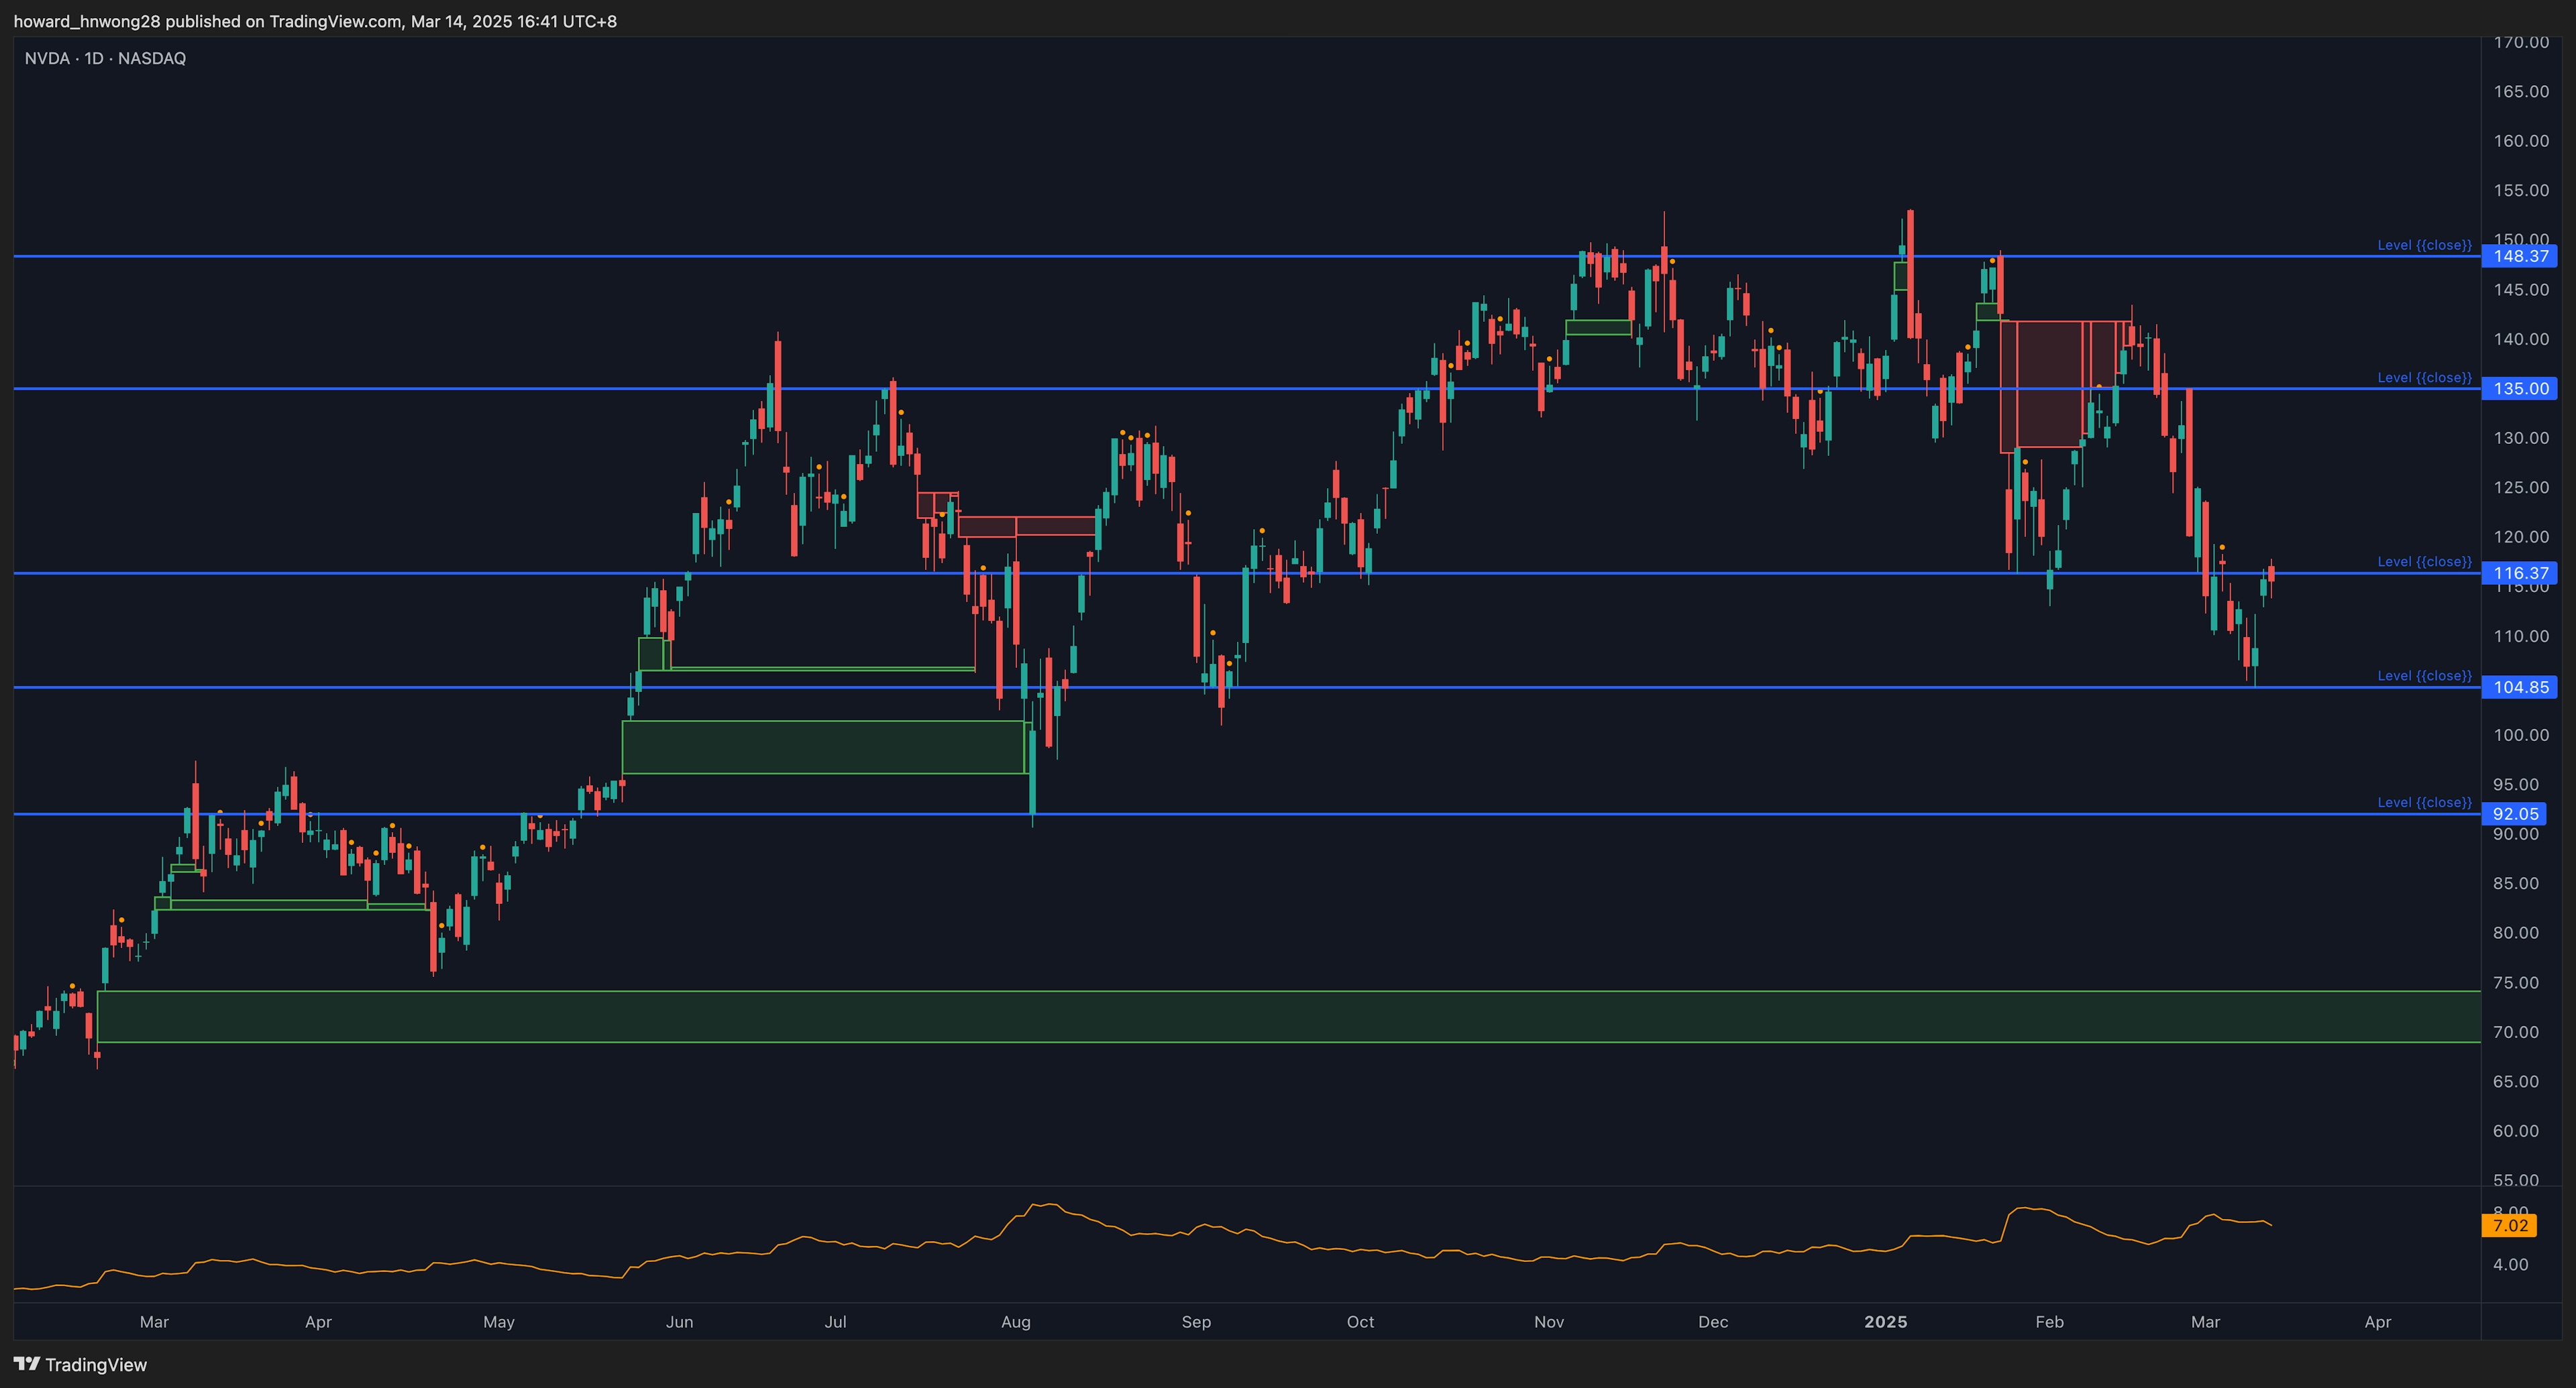The image size is (2576, 1388).
Task: Click the NVDA 1D NASDAQ symbol label
Action: 105,59
